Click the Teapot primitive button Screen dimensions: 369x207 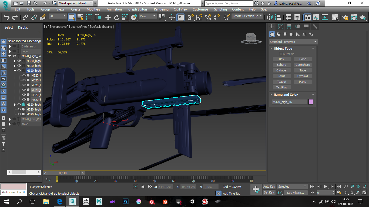pos(281,82)
